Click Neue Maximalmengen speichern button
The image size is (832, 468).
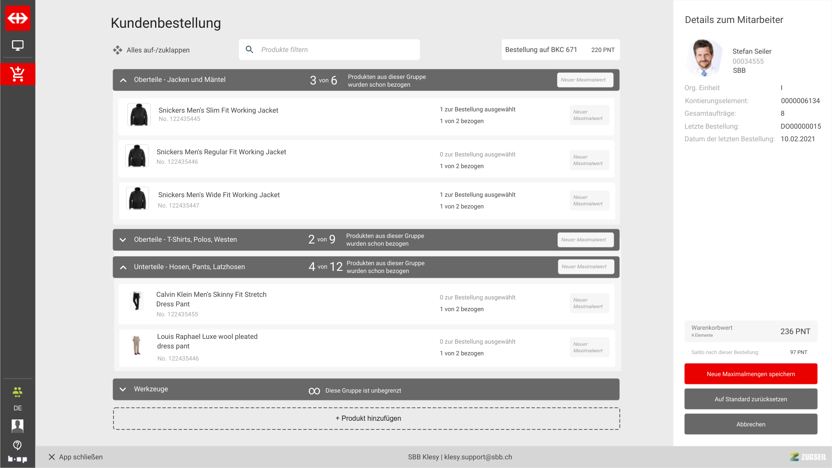pyautogui.click(x=751, y=374)
